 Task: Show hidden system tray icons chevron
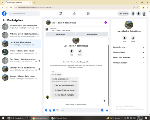(122, 118)
